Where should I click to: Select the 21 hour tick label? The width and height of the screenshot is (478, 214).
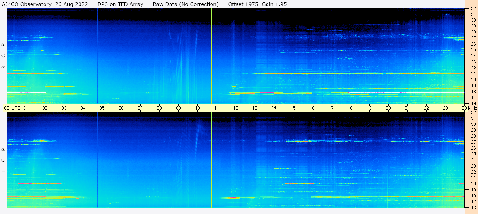(x=407, y=108)
